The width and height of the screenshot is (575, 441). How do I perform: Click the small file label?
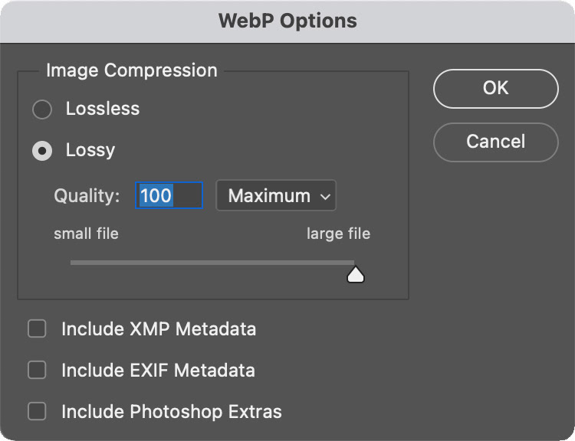click(86, 234)
